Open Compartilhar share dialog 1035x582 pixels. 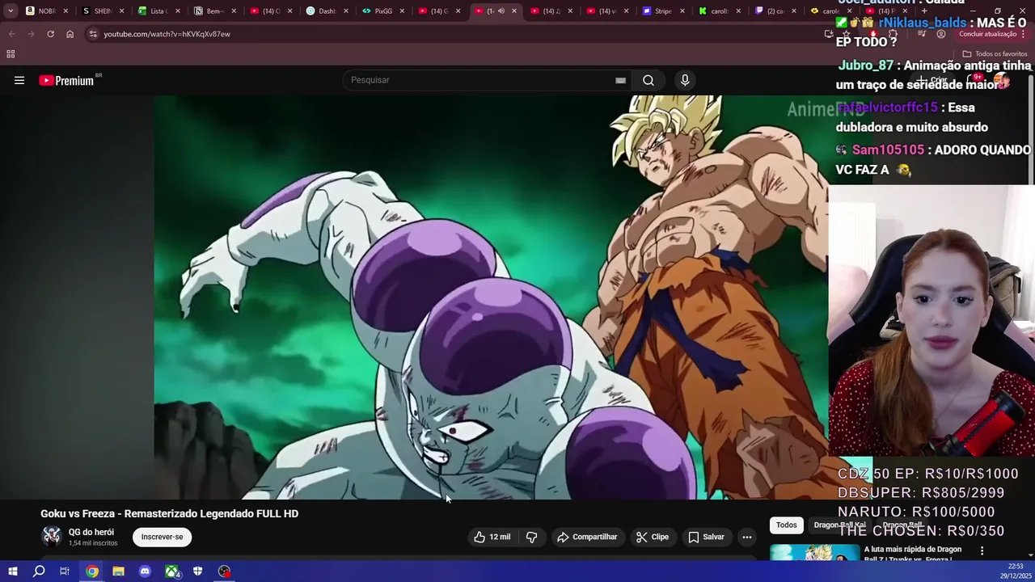[587, 537]
